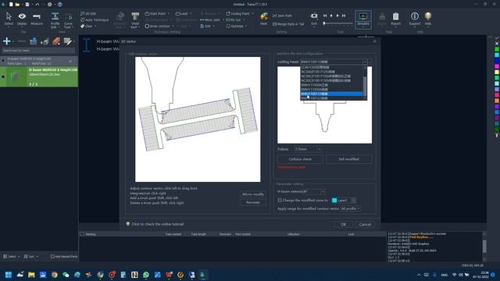Open the cutting head dropdown
Image resolution: width=500 pixels, height=281 pixels.
pos(334,62)
